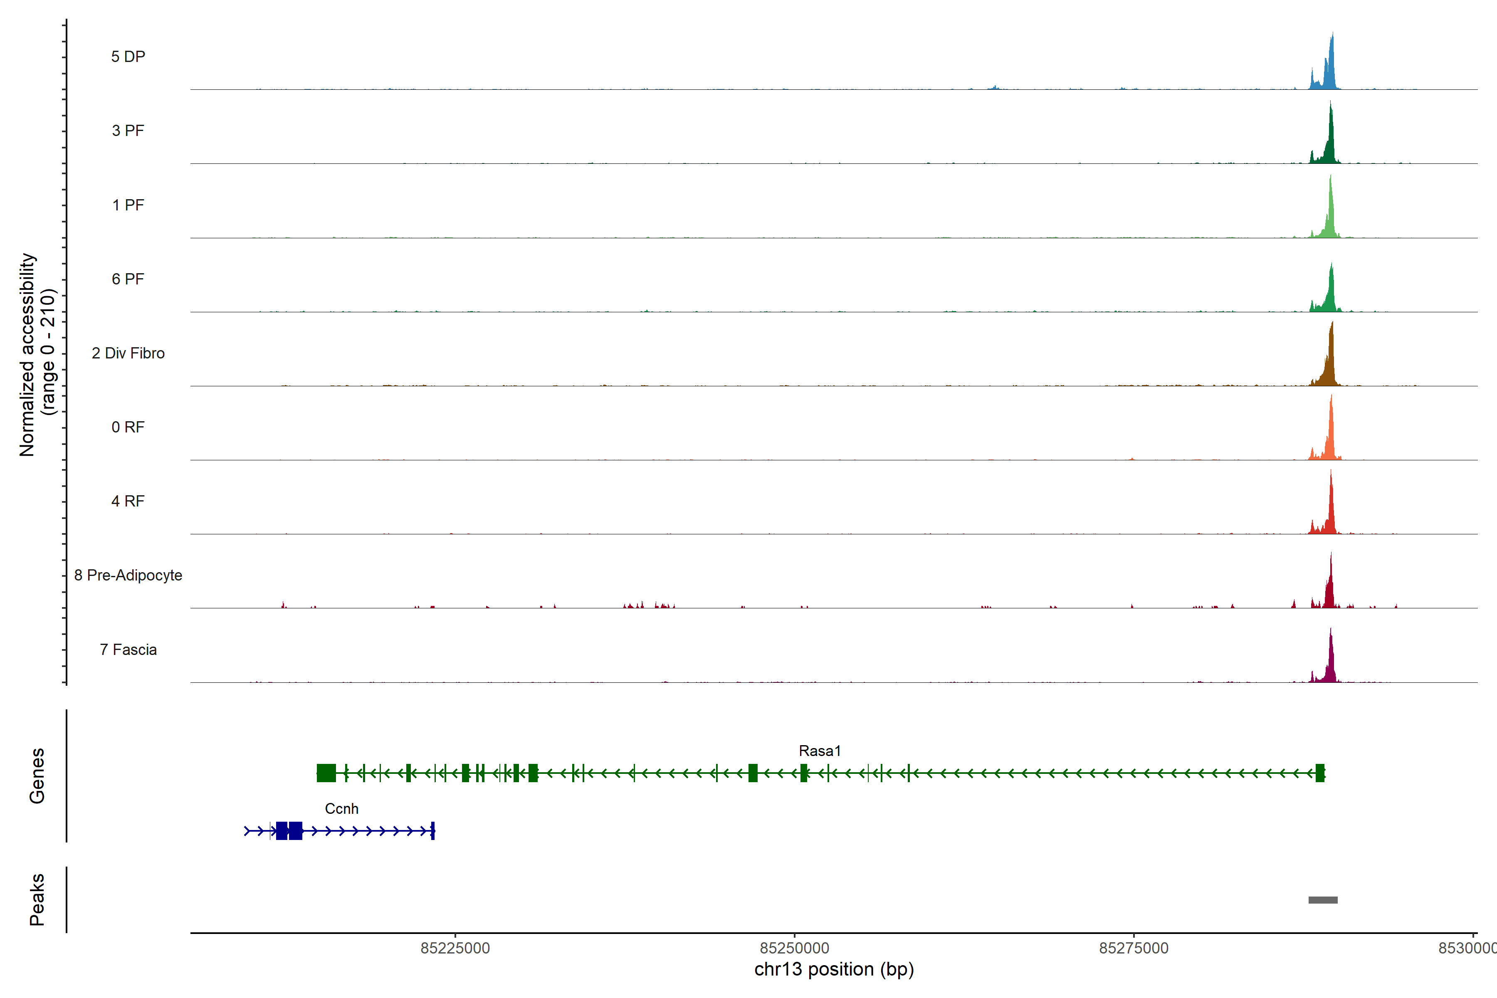Click the 1 PF track label
The image size is (1497, 998).
click(x=128, y=205)
